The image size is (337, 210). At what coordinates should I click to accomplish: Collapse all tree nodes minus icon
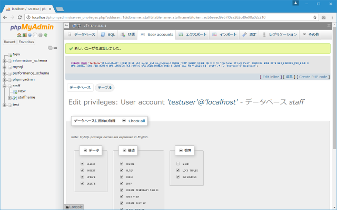coord(50,48)
